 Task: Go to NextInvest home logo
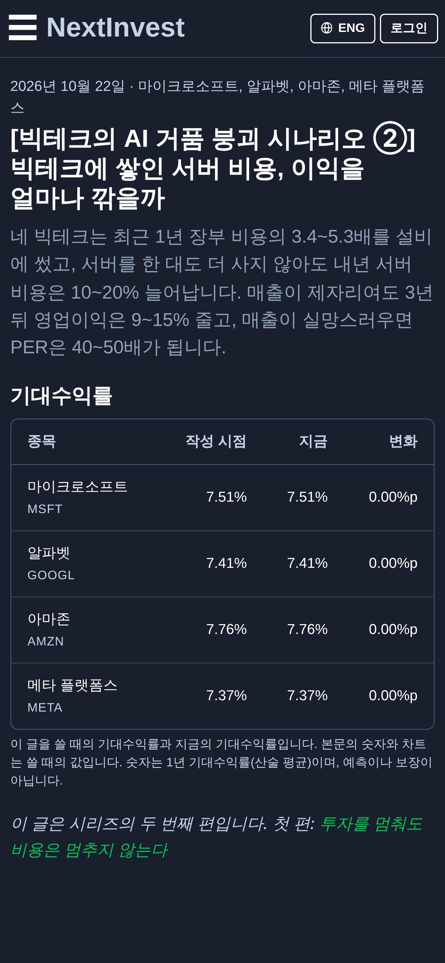coord(115,27)
